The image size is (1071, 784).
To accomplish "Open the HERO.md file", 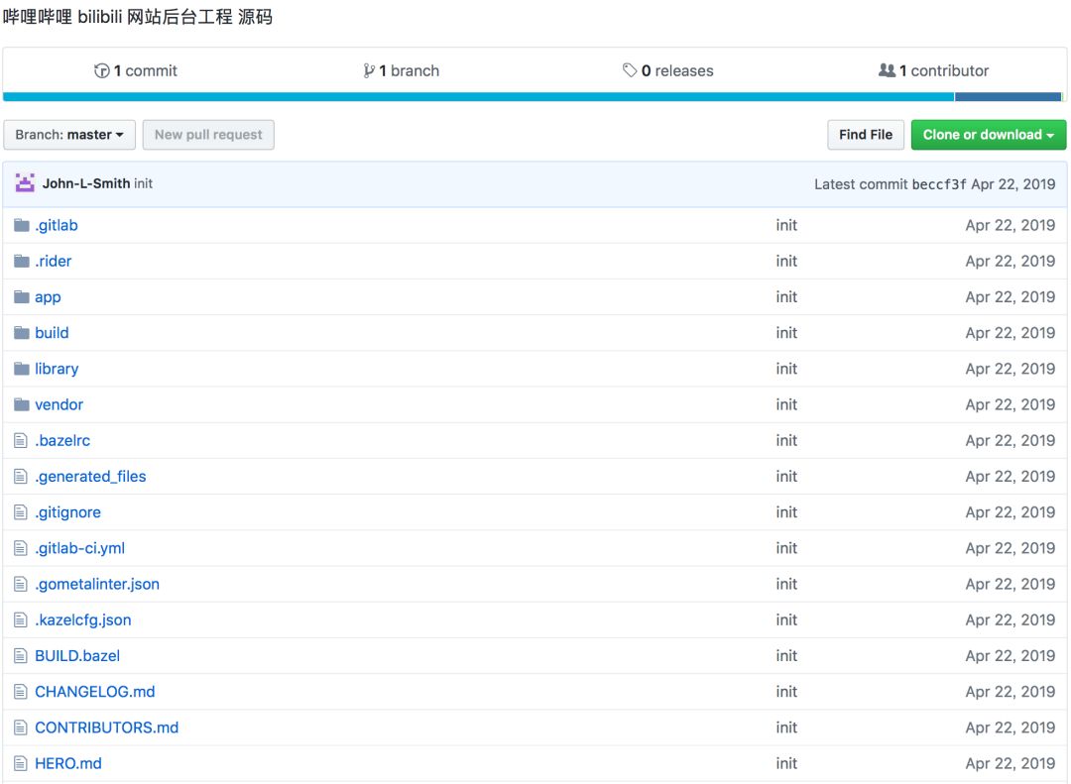I will pyautogui.click(x=68, y=763).
